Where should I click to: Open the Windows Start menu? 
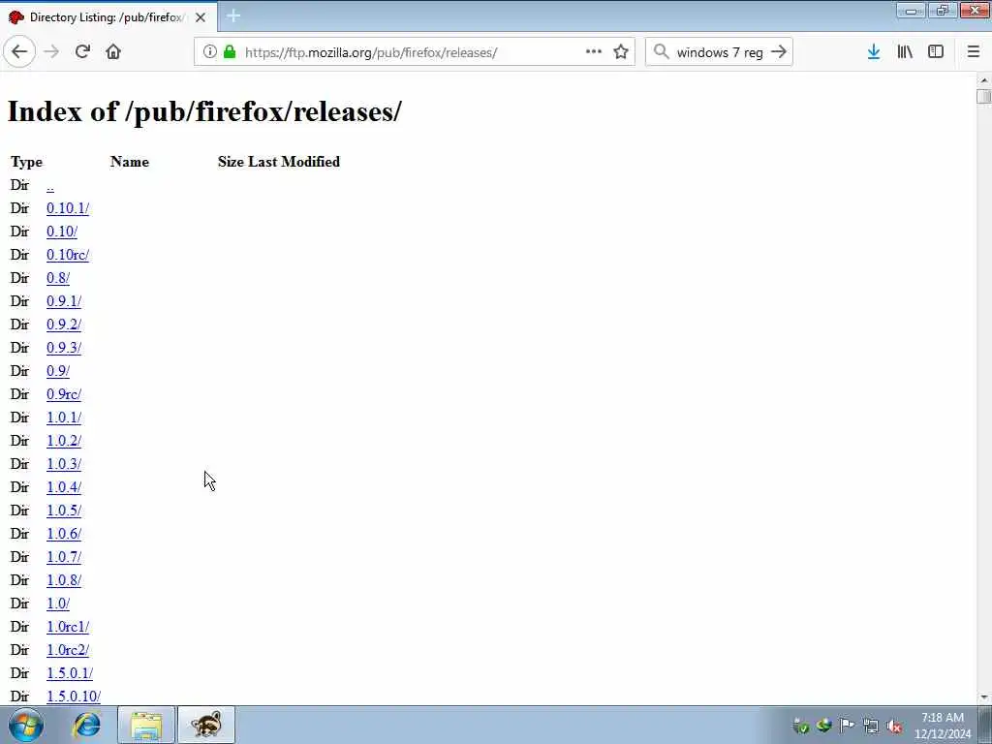26,725
